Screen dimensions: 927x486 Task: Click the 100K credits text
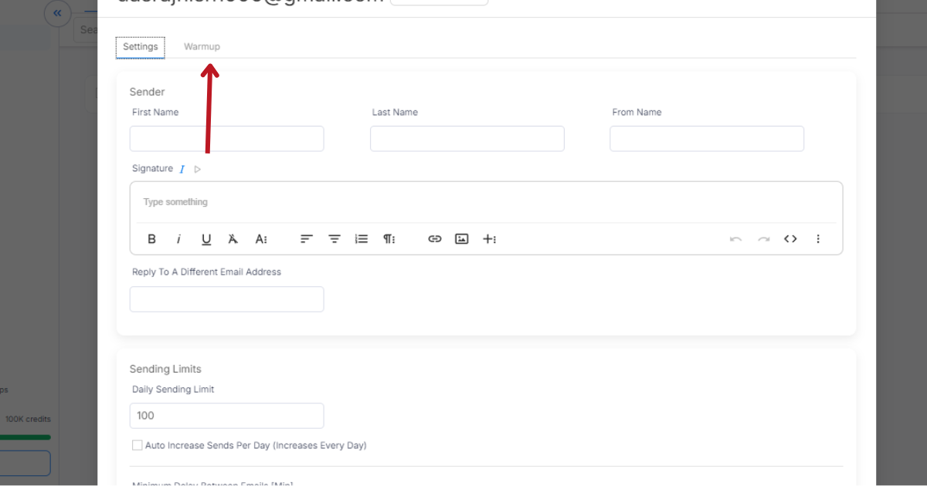tap(28, 420)
